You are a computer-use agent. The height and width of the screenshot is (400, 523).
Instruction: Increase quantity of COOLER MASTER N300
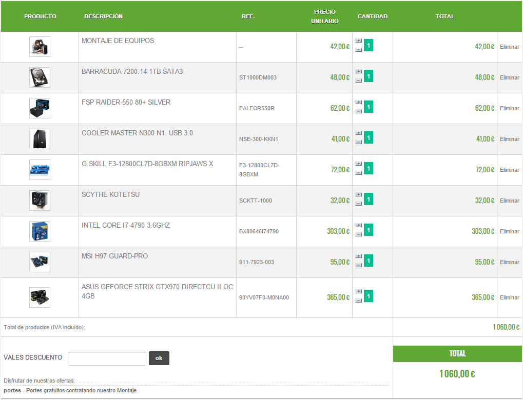coord(359,133)
